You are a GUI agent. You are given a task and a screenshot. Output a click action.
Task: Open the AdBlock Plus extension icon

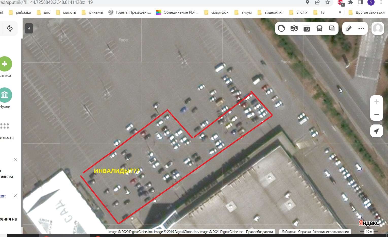pos(341,3)
